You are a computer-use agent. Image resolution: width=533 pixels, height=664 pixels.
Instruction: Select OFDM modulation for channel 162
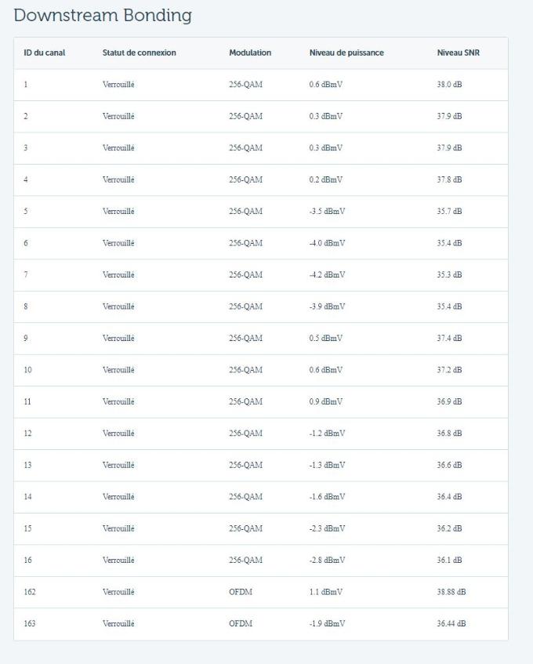[x=241, y=592]
